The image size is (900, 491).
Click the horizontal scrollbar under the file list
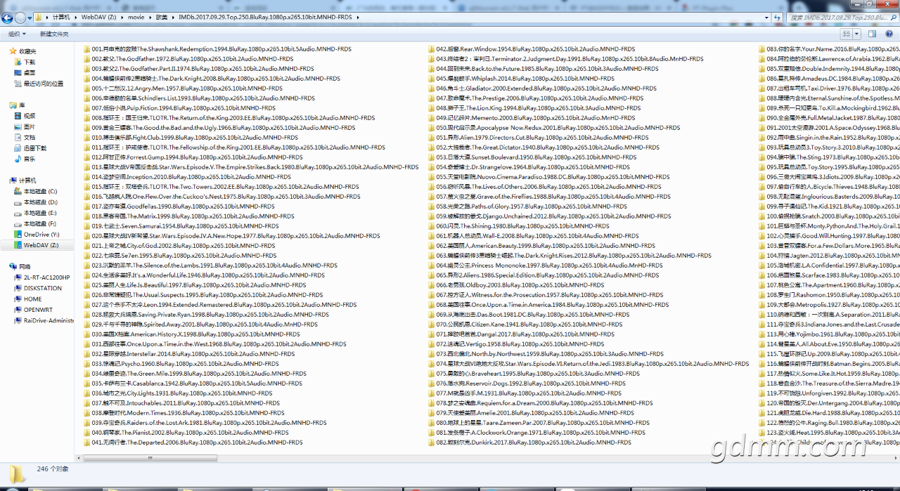coord(149,458)
